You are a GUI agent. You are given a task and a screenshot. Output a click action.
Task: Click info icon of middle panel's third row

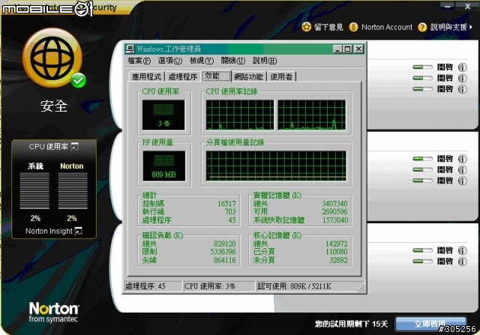pyautogui.click(x=462, y=181)
